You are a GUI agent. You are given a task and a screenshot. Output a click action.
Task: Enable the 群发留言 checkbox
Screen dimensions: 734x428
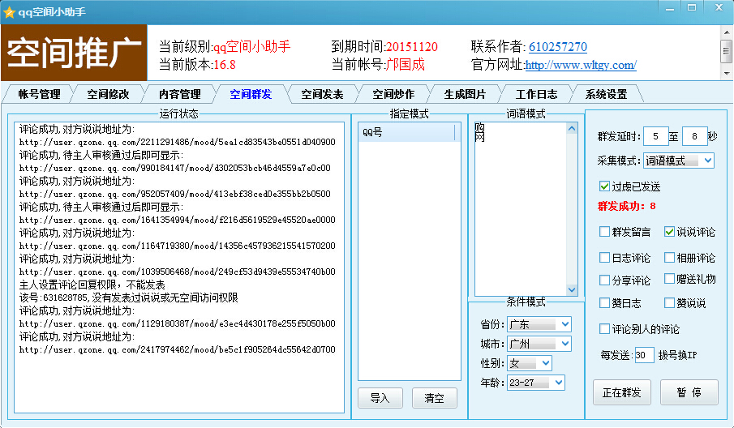pos(605,232)
